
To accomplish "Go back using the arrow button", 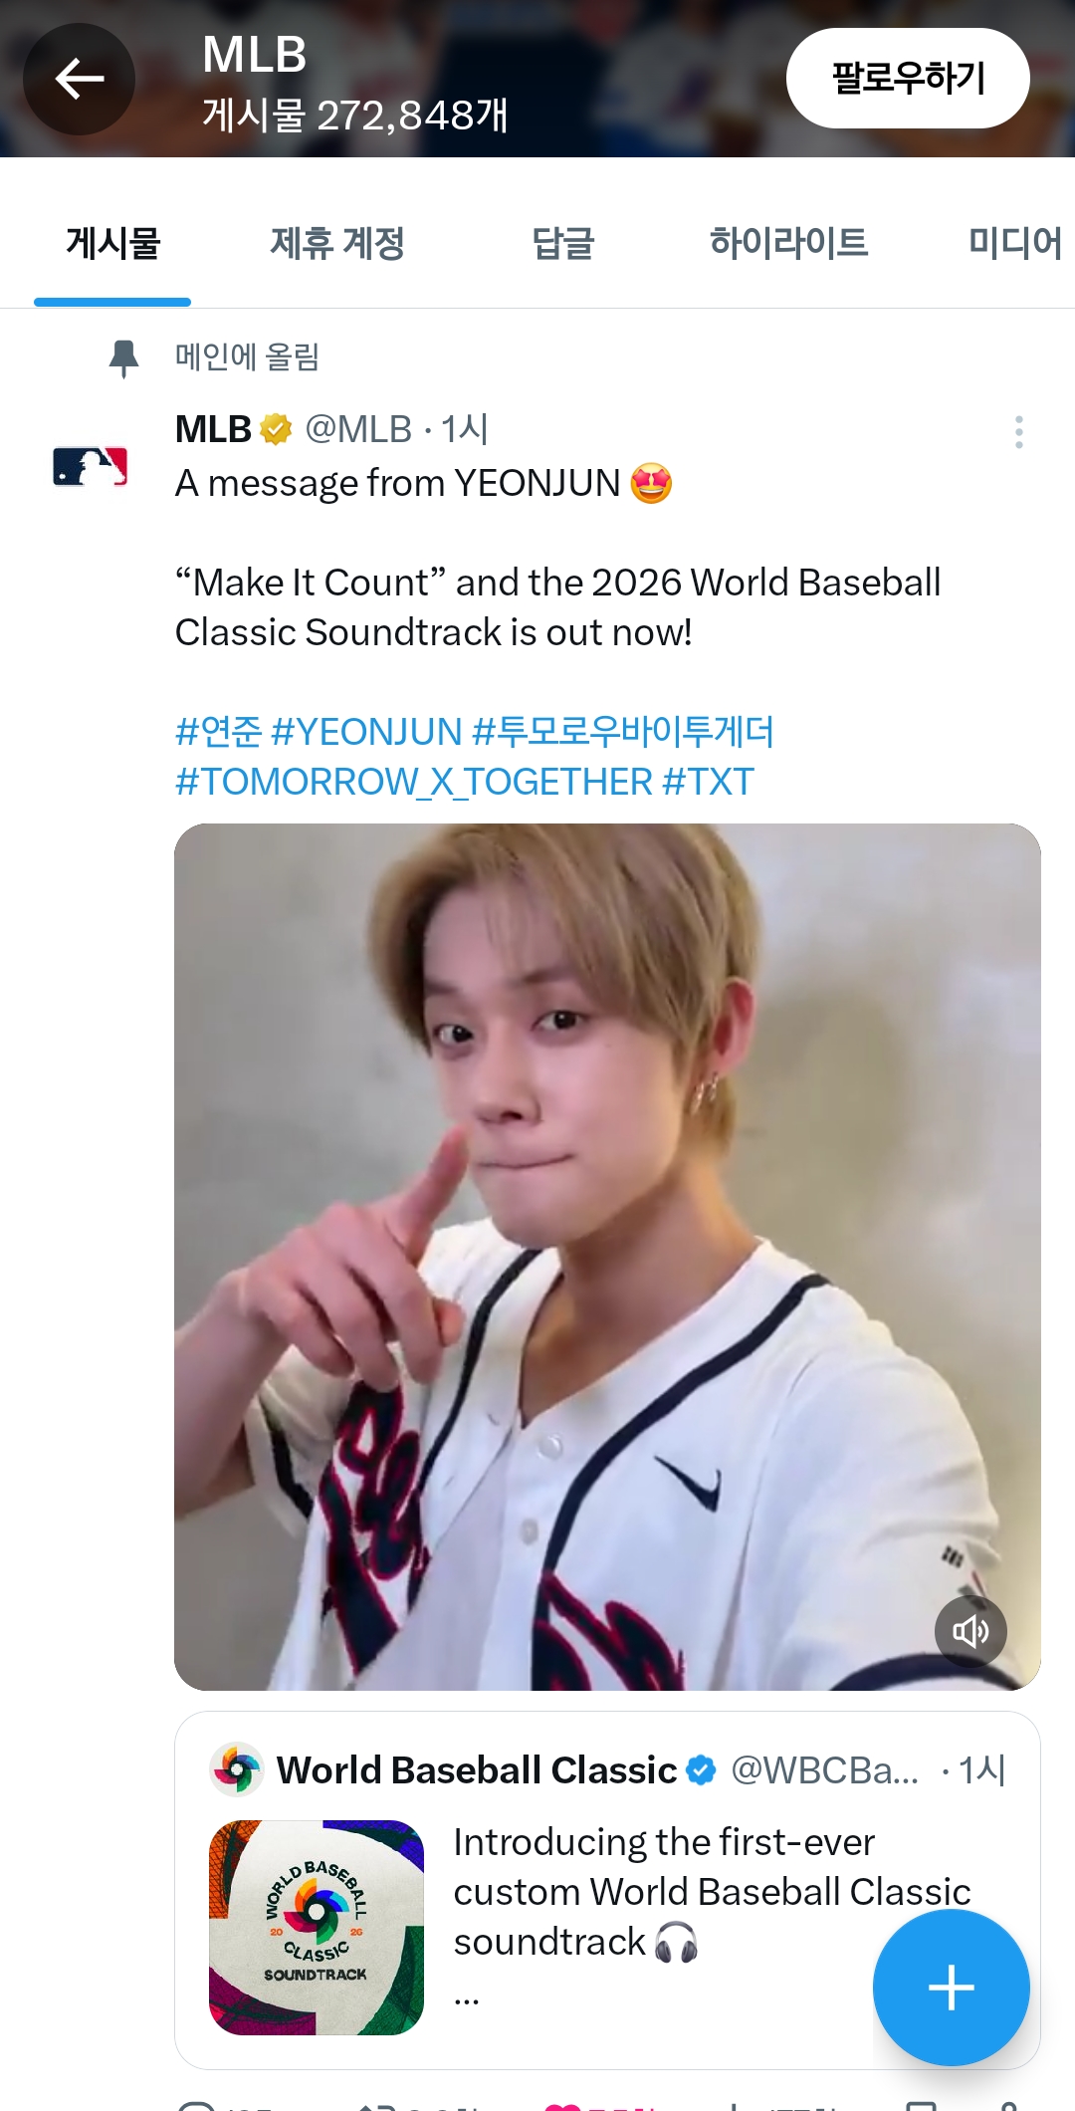I will (80, 79).
